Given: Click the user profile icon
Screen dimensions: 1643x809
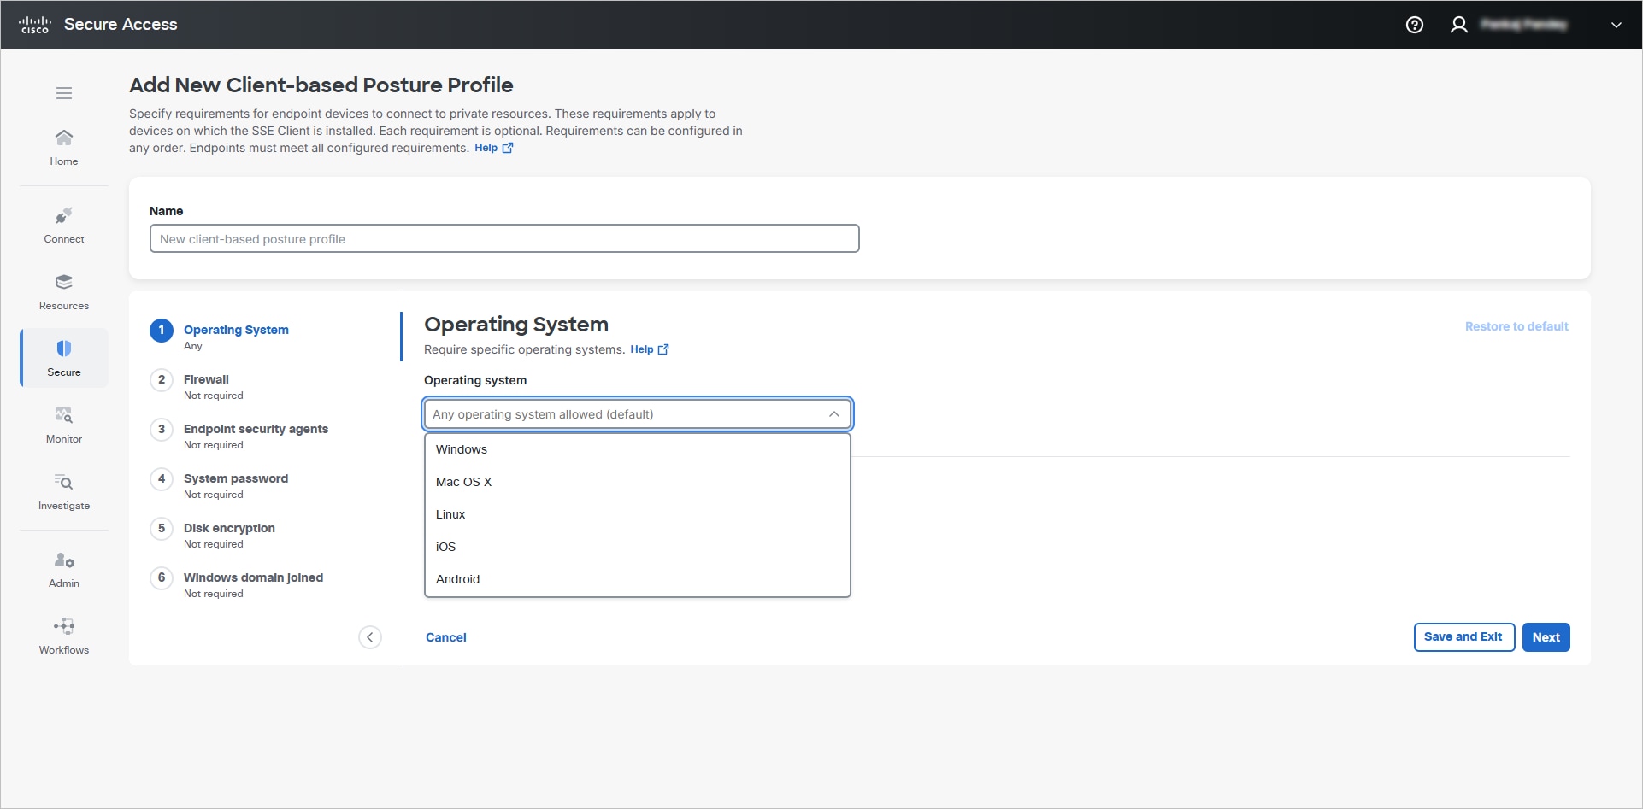Looking at the screenshot, I should click(x=1459, y=25).
